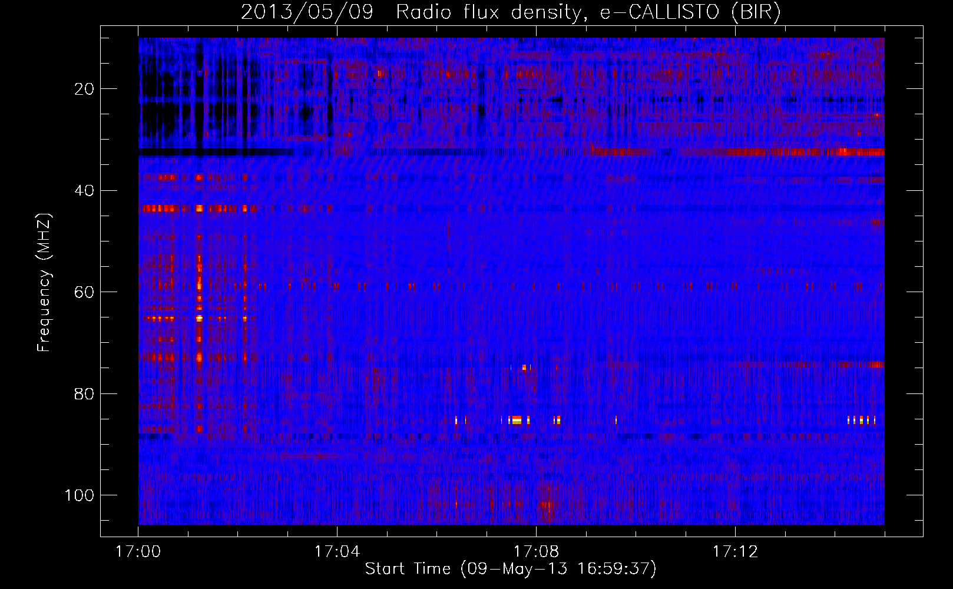
Task: Click the 'Start Time (09-May-13 16:59:37)' axis label
Action: pyautogui.click(x=511, y=569)
